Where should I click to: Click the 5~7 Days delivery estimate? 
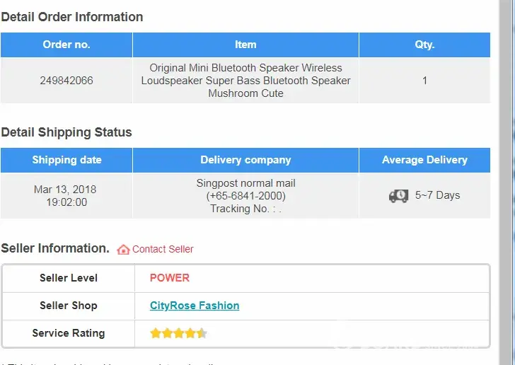437,195
